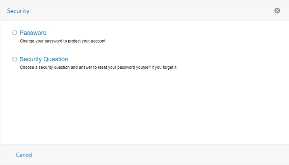
Task: Close the Security dialog using the X icon
Action: coord(277,11)
